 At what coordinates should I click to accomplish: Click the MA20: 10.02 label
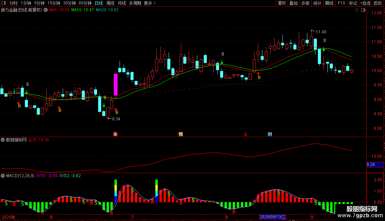click(107, 10)
